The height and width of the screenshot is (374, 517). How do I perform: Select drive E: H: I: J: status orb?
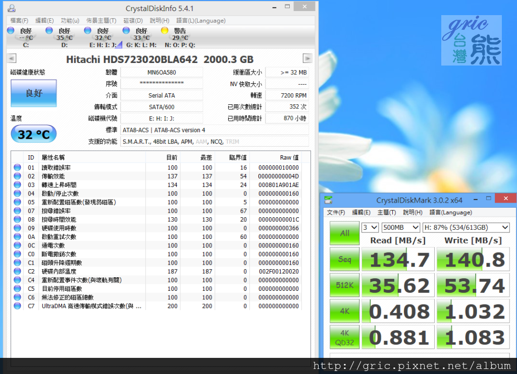[87, 31]
